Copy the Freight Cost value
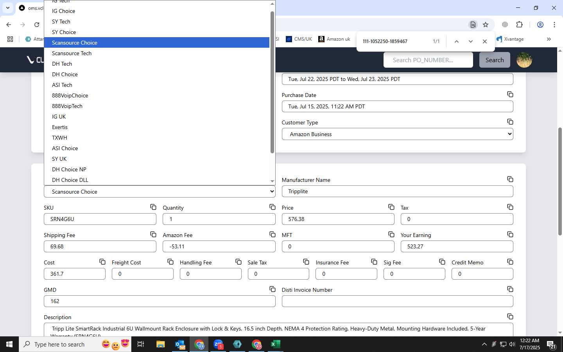Screen dimensions: 563x352 tap(170, 262)
